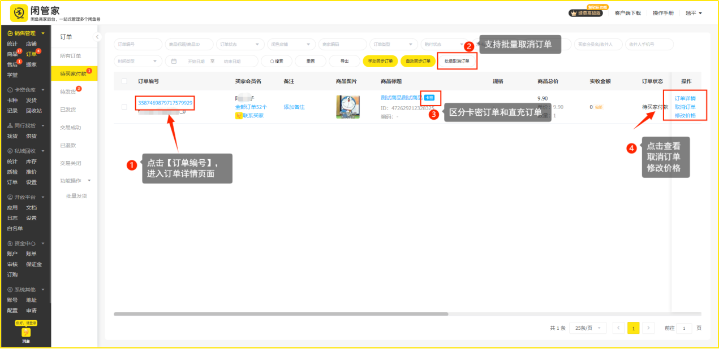719x349 pixels.
Task: Go to previous page arrow in pagination
Action: (x=619, y=328)
